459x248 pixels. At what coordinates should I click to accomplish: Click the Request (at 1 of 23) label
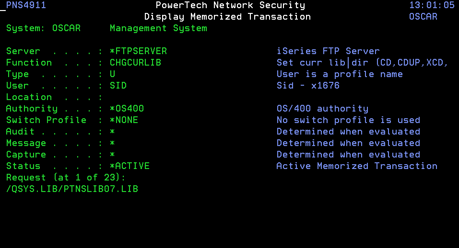(66, 178)
